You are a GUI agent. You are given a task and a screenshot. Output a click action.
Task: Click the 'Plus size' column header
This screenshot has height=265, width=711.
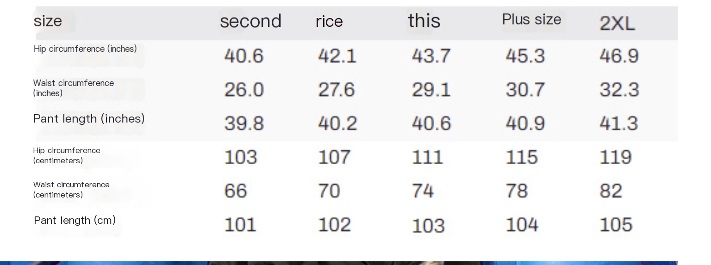pos(531,19)
